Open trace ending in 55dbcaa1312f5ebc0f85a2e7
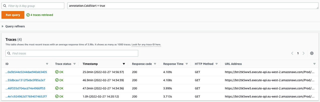This screenshot has width=320, height=102. coord(25,80)
